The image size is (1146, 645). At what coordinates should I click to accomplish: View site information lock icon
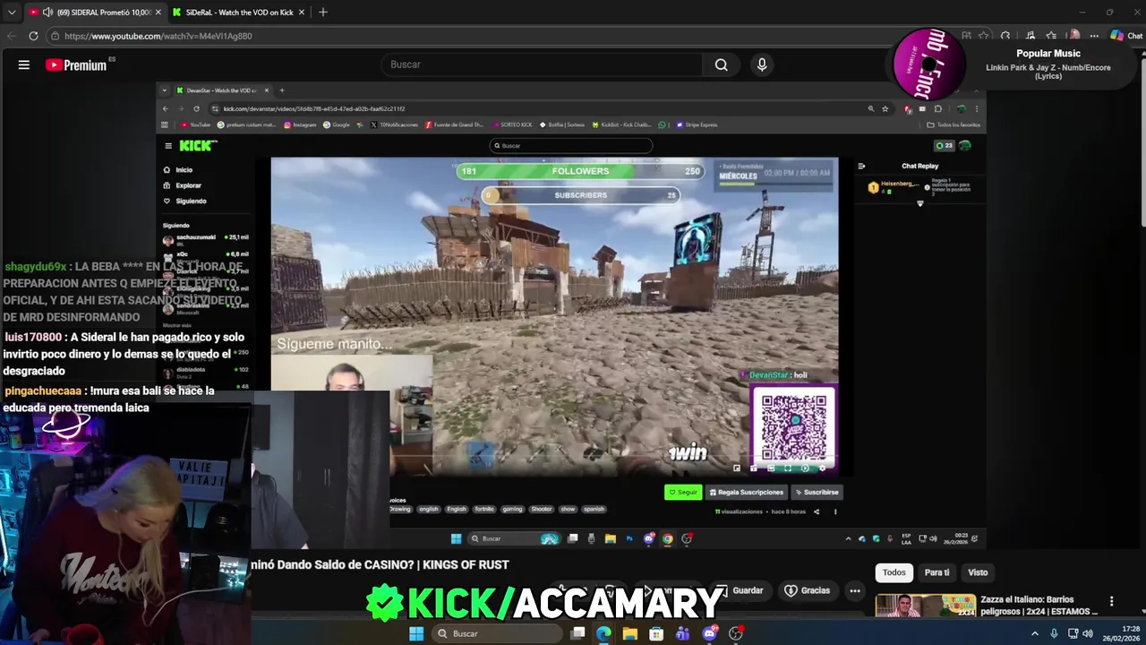pyautogui.click(x=55, y=36)
